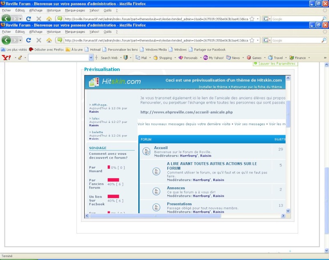Click the Stop X icon in front Firefox window
329x260 pixels.
[x=39, y=40]
